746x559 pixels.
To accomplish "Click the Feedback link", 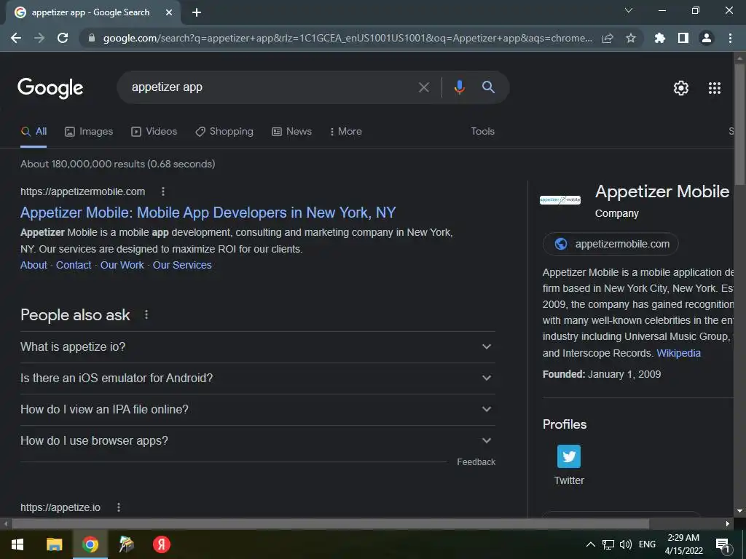I will tap(476, 462).
